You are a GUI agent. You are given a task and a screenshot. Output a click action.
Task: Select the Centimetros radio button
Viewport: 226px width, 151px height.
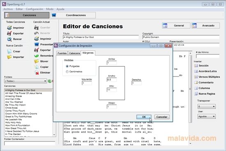click(x=67, y=72)
